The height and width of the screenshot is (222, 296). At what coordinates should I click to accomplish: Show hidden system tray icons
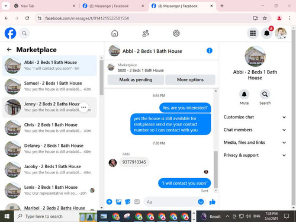click(227, 217)
